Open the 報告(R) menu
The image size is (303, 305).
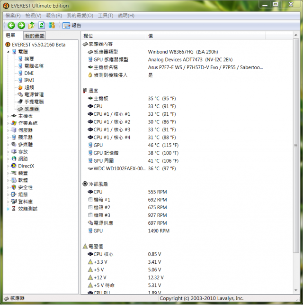point(54,16)
